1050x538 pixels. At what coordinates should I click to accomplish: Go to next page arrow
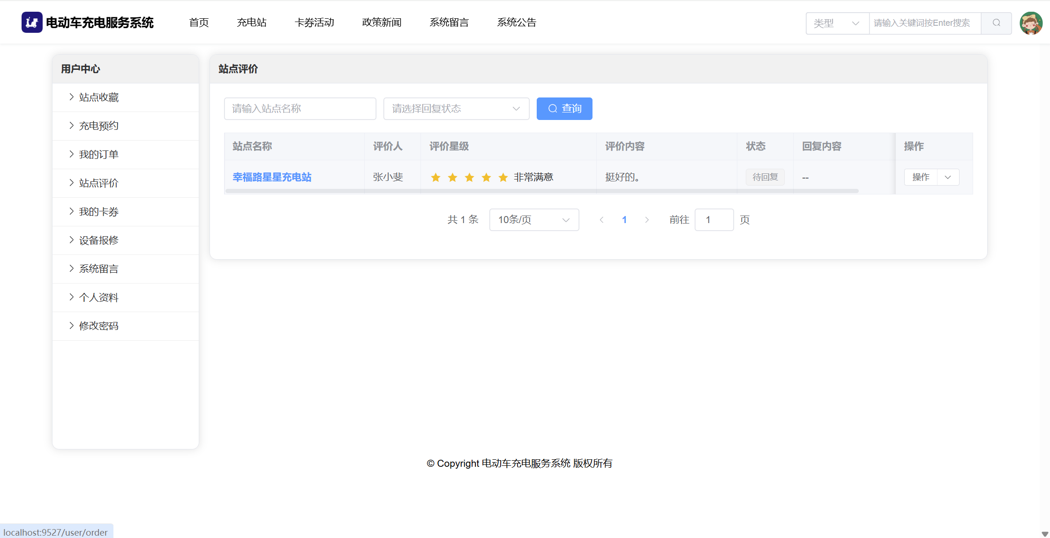pyautogui.click(x=647, y=220)
